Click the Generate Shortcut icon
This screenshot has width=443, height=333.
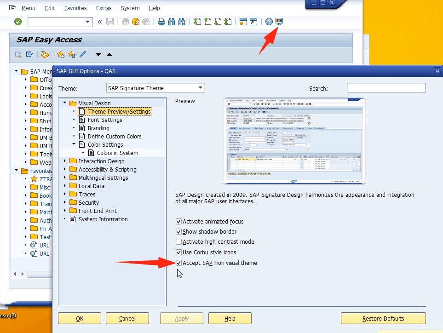click(x=253, y=22)
